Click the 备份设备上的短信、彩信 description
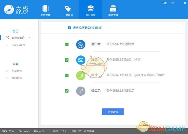The width and height of the screenshot is (188, 134). [x=124, y=59]
